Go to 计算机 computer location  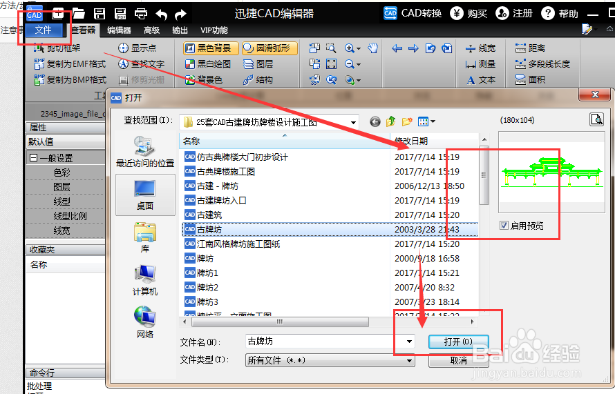[x=145, y=279]
